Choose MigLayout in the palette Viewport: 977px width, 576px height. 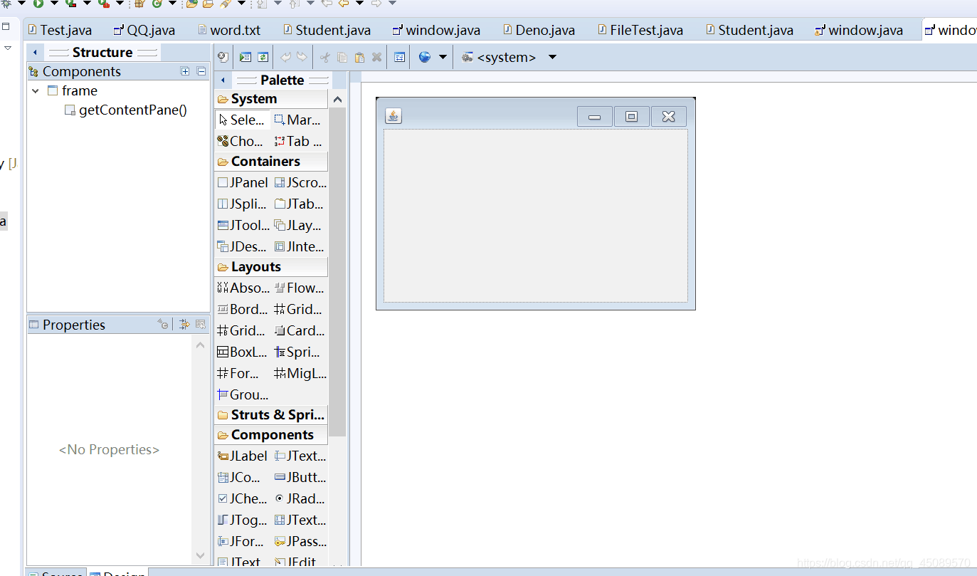(299, 373)
